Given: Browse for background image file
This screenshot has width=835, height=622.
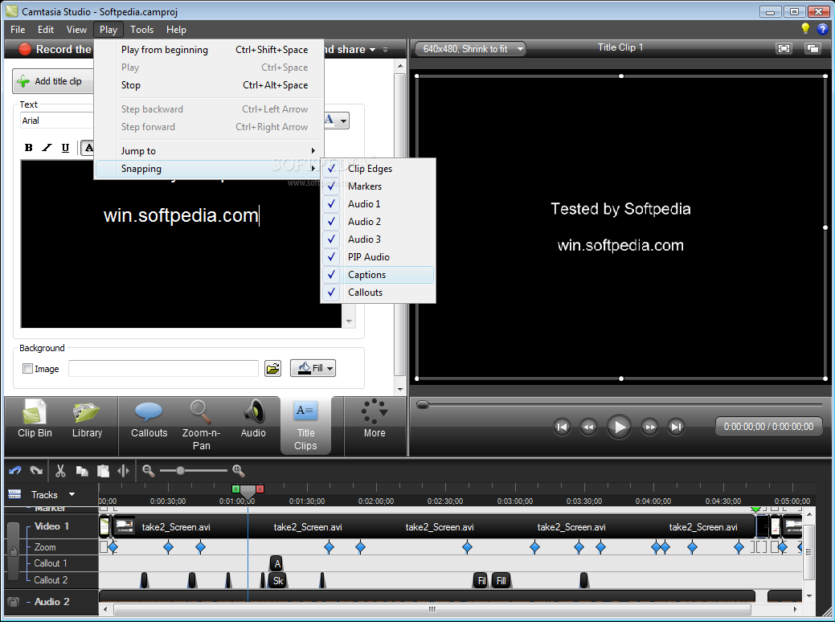Looking at the screenshot, I should (x=272, y=369).
